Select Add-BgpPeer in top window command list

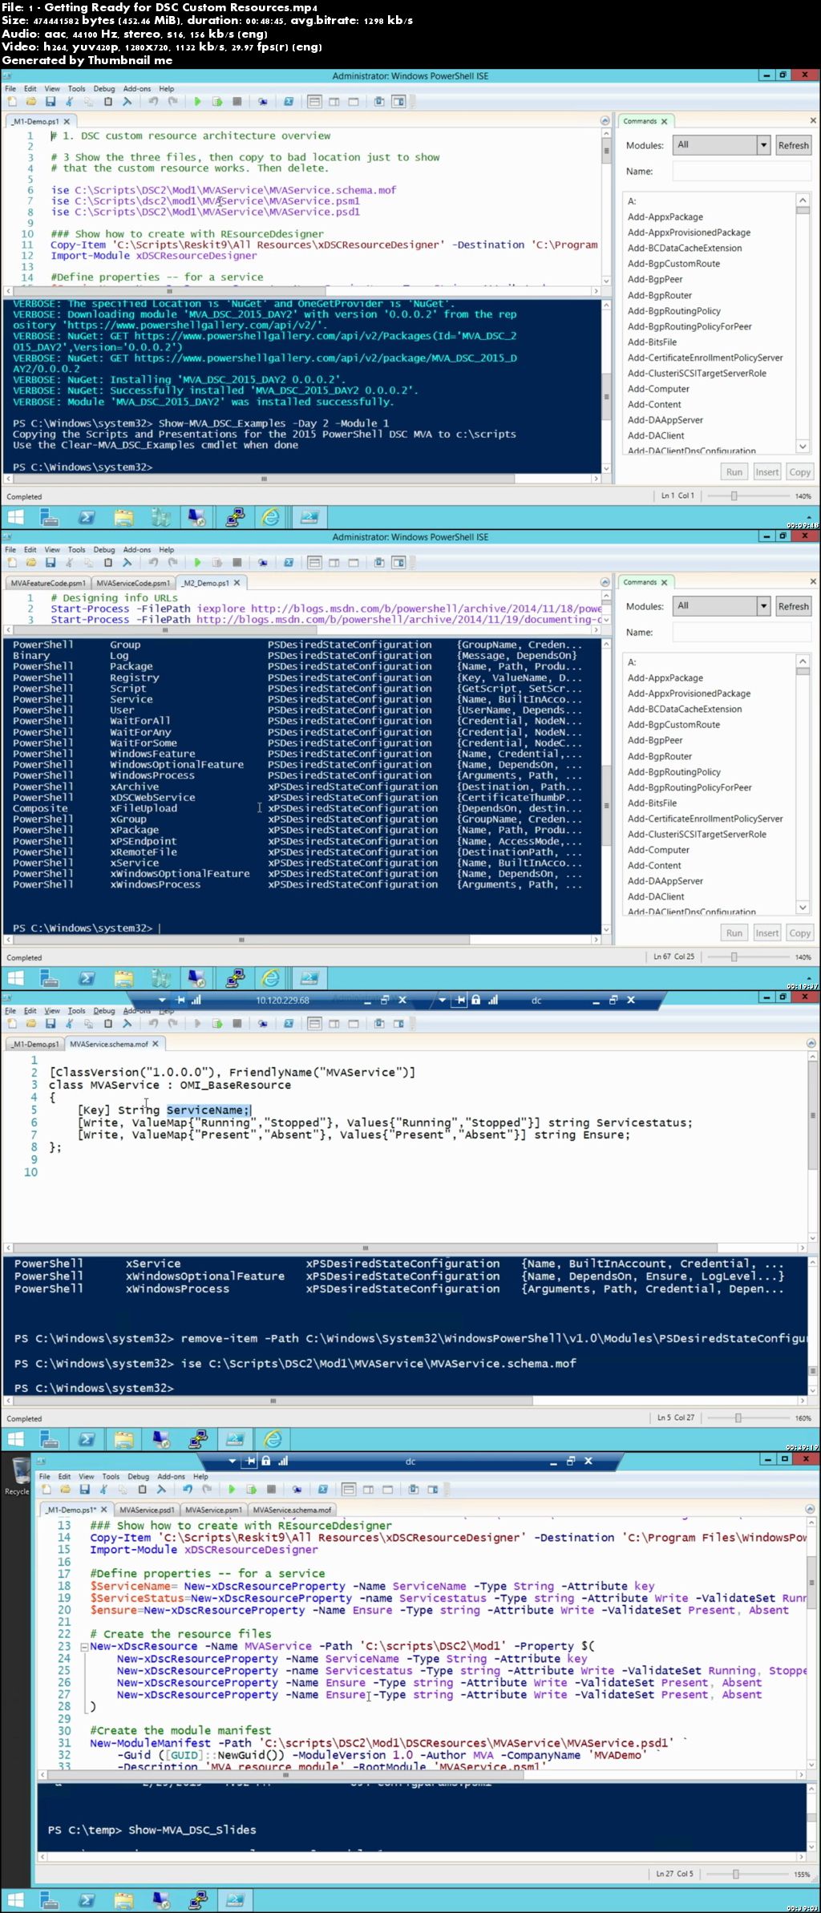point(655,280)
